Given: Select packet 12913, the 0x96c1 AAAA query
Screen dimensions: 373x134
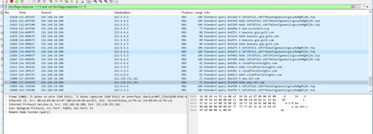Looking at the screenshot, I should tap(186, 75).
